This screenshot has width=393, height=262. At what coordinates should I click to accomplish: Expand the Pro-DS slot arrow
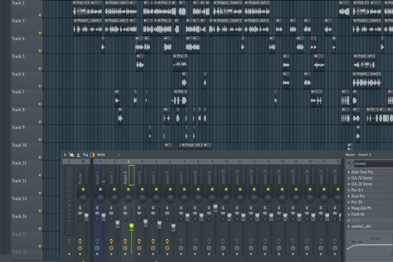(x=349, y=202)
